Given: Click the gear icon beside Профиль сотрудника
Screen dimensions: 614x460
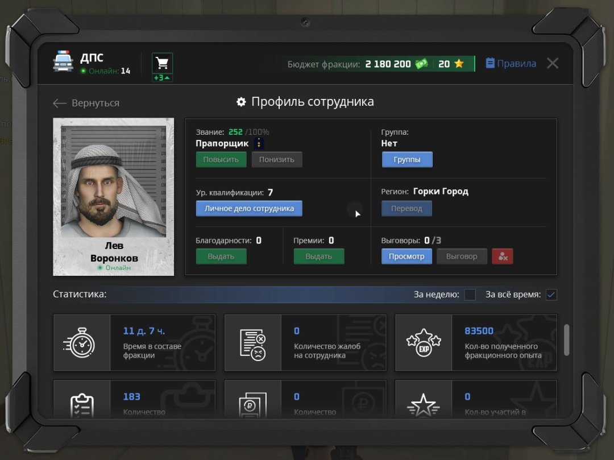Looking at the screenshot, I should (x=241, y=102).
